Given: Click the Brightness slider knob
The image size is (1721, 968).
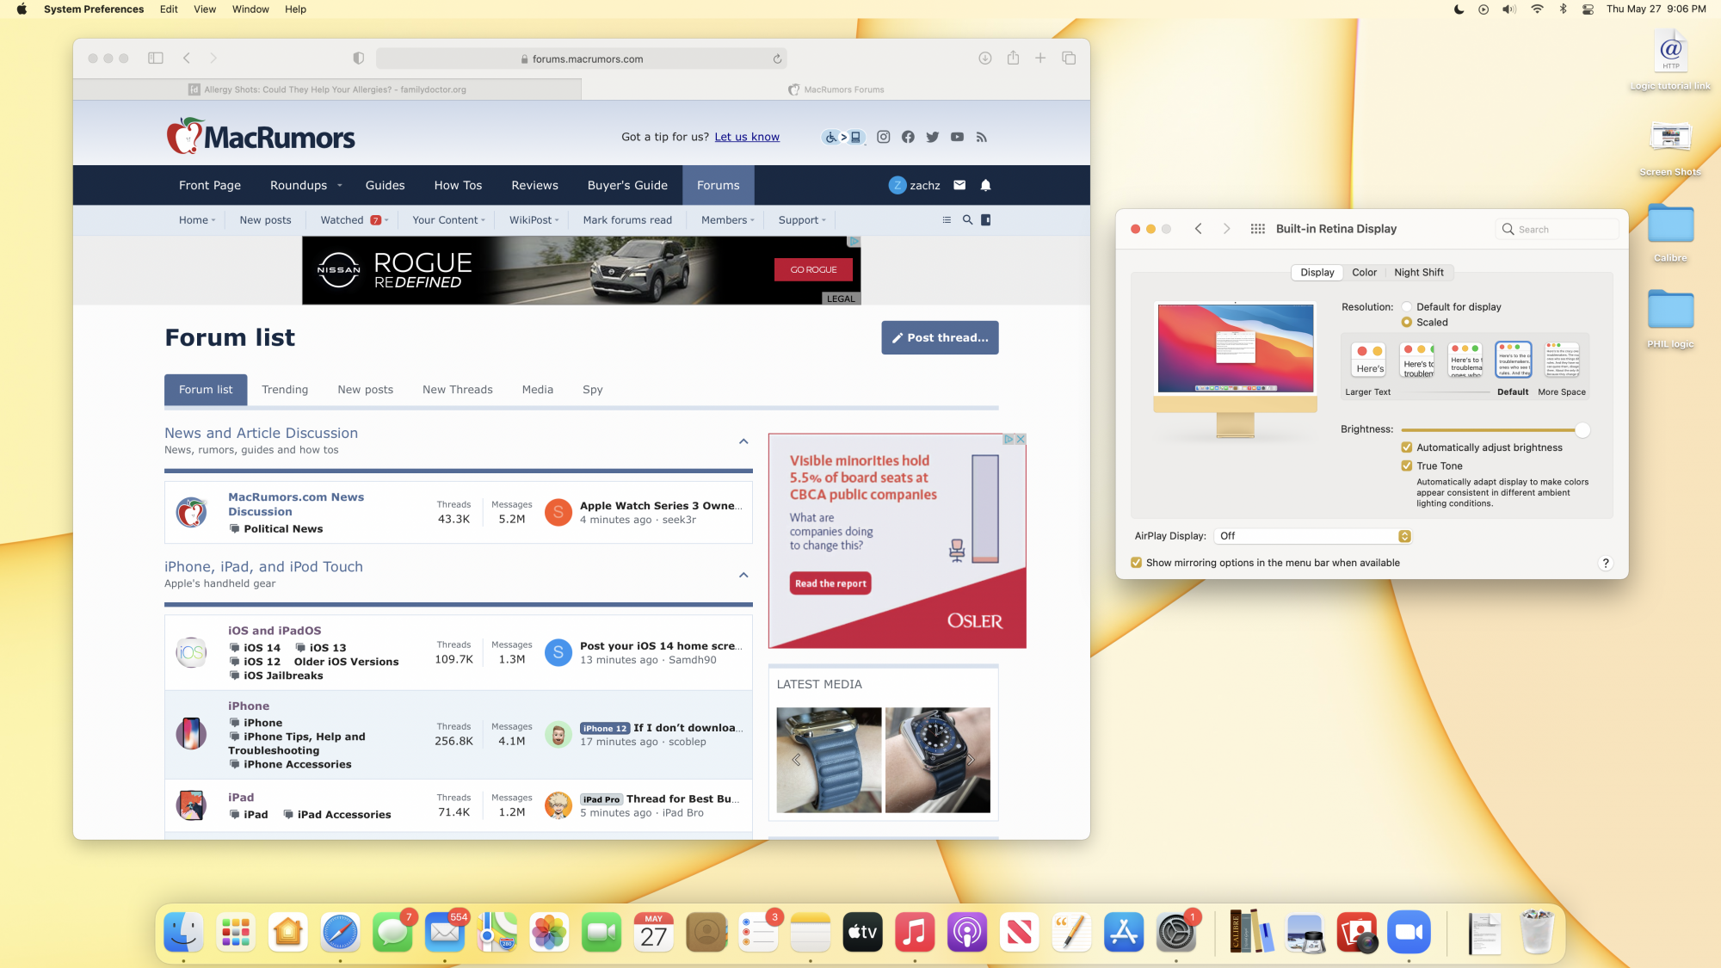Looking at the screenshot, I should (1582, 429).
